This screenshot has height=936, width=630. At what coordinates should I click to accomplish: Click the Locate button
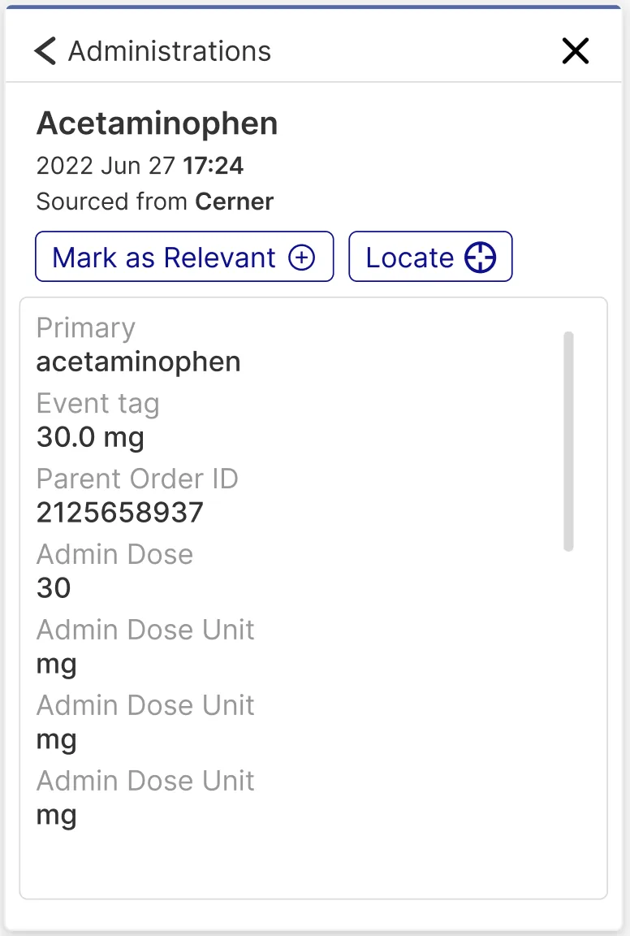(430, 257)
